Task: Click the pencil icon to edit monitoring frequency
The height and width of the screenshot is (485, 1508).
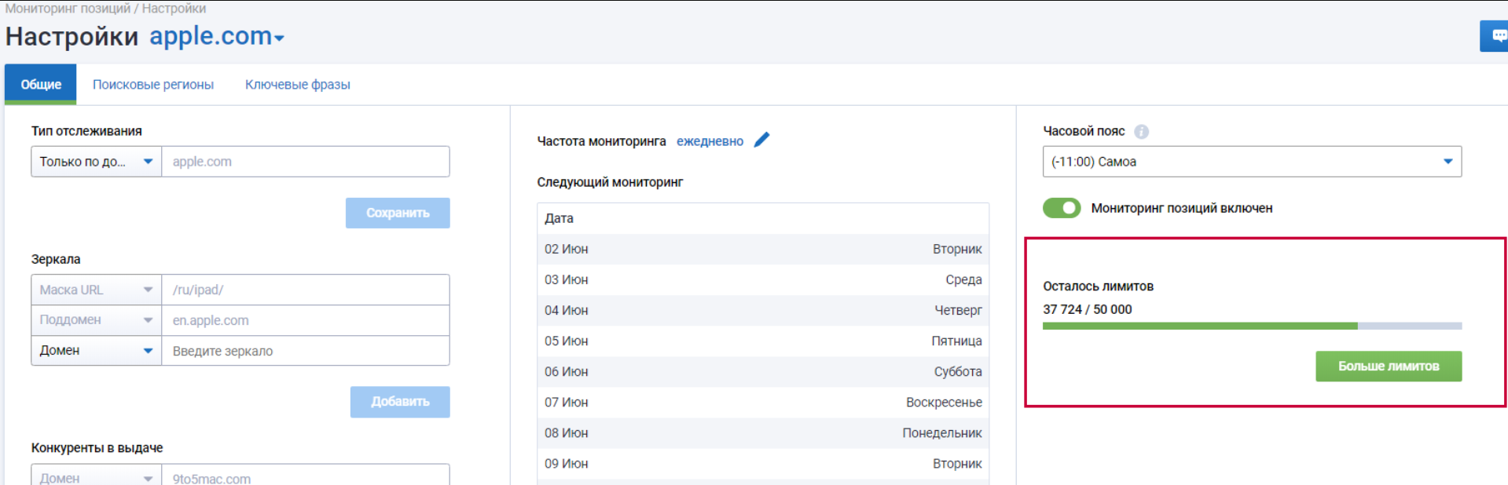Action: (761, 140)
